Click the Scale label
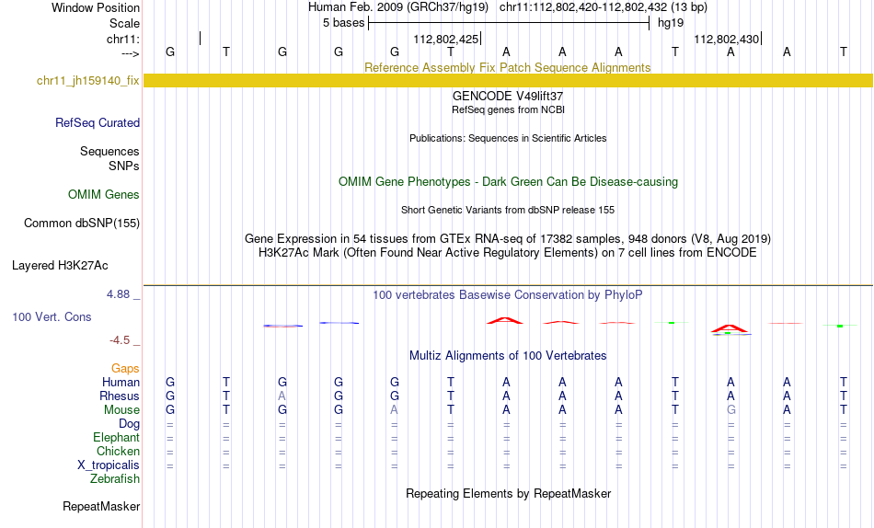The image size is (874, 528). click(x=124, y=23)
